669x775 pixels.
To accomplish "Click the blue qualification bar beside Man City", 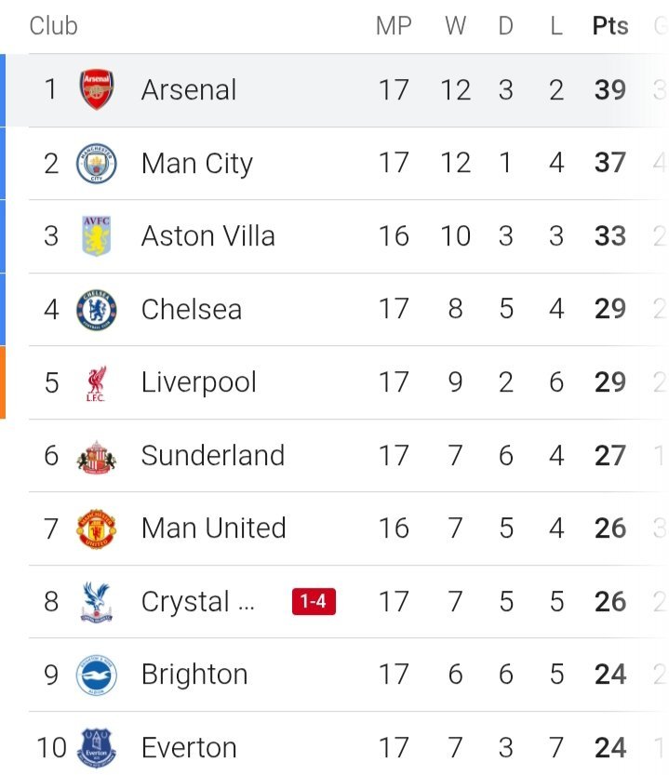I will pyautogui.click(x=3, y=164).
